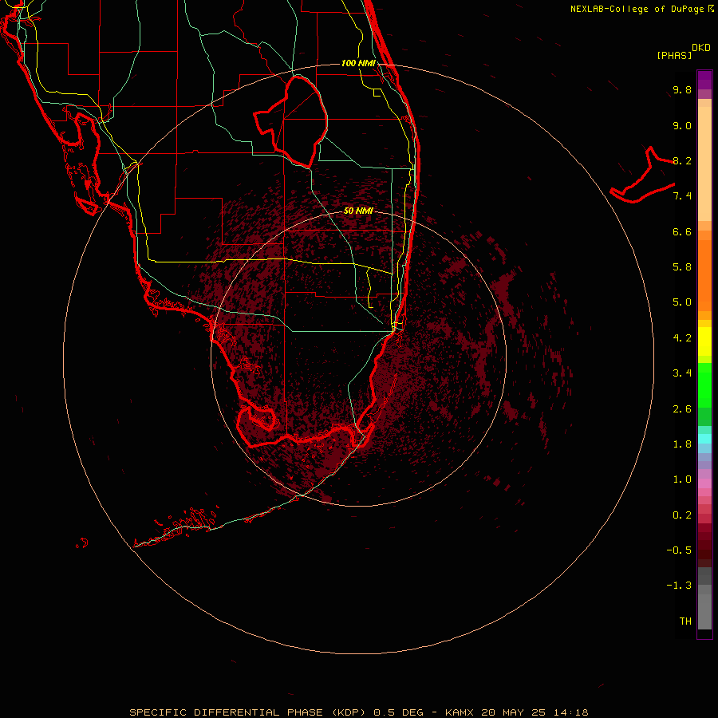Pick the cyan swatch near 1.8
718x718 pixels.
click(704, 439)
